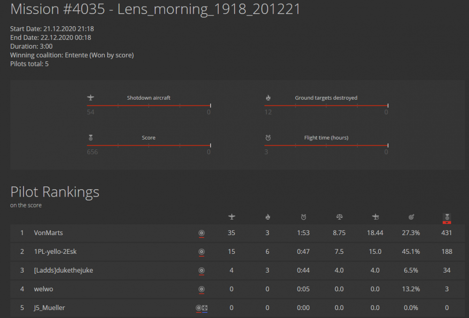Click VonMarts' score value 431

tap(446, 233)
